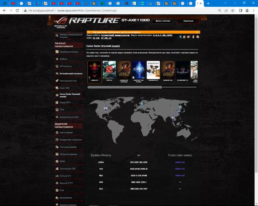258x206 pixels.
Task: Click the firmware version link
Action: click(x=163, y=35)
